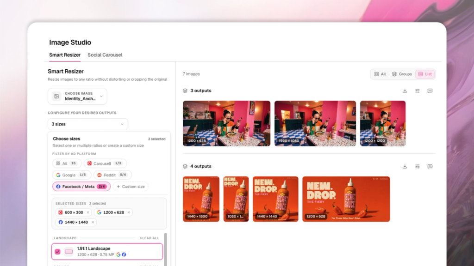Filter sizes by Carousell platform

pyautogui.click(x=105, y=163)
